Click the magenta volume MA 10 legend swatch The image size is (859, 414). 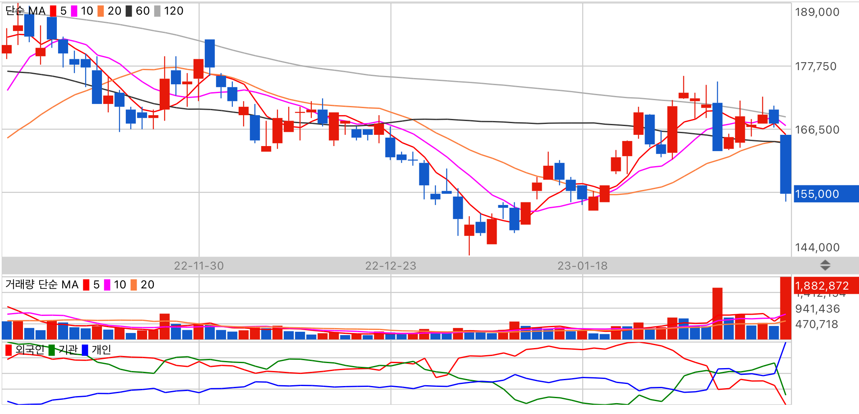(107, 285)
